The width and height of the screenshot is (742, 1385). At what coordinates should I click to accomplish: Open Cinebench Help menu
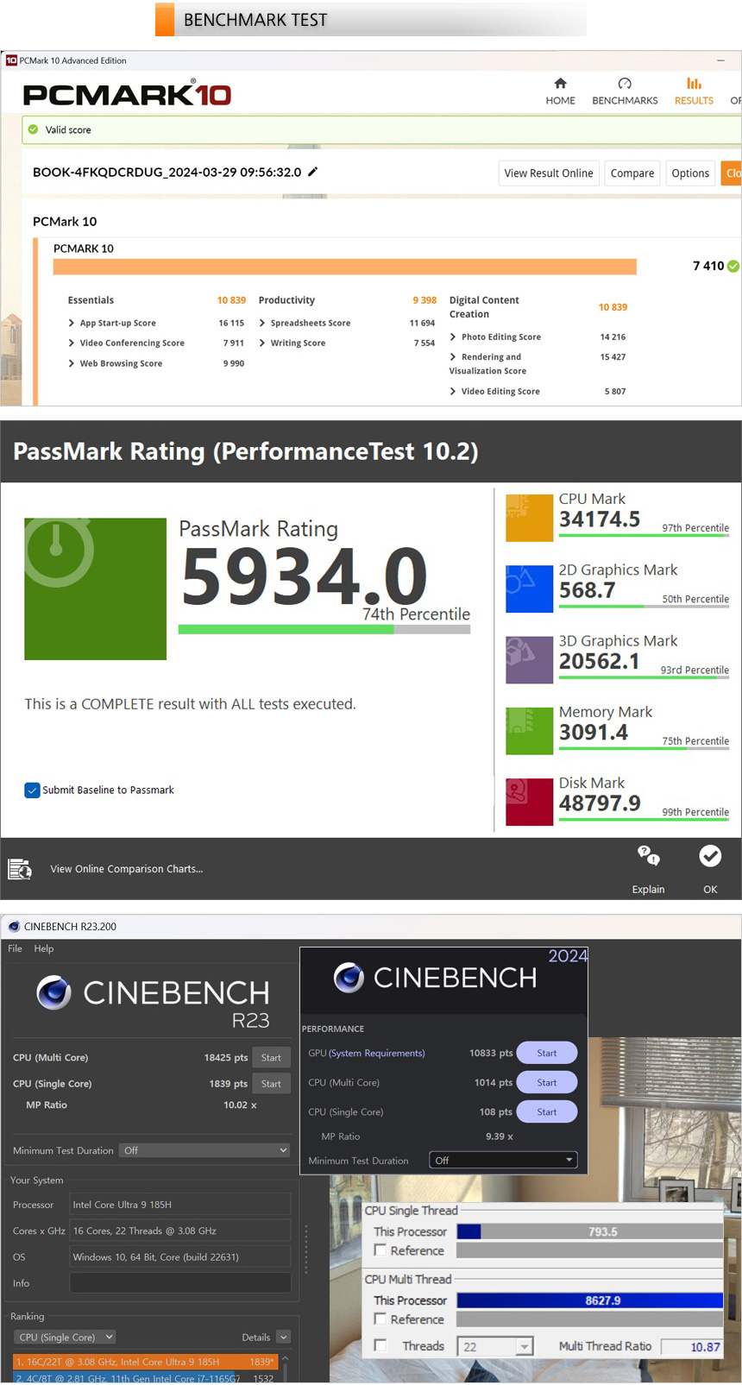tap(44, 948)
